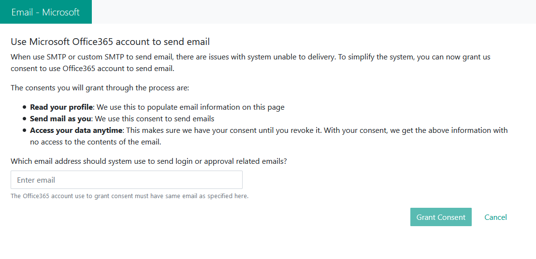The height and width of the screenshot is (259, 536).
Task: Click line no access to the contents of the email
Action: (x=95, y=142)
